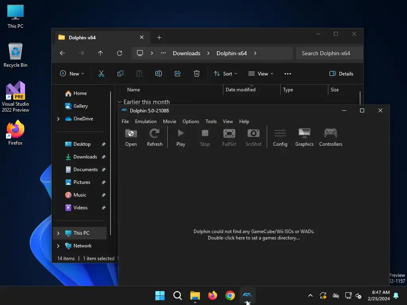407x305 pixels.
Task: Click the Refresh icon in Dolphin toolbar
Action: pos(155,137)
